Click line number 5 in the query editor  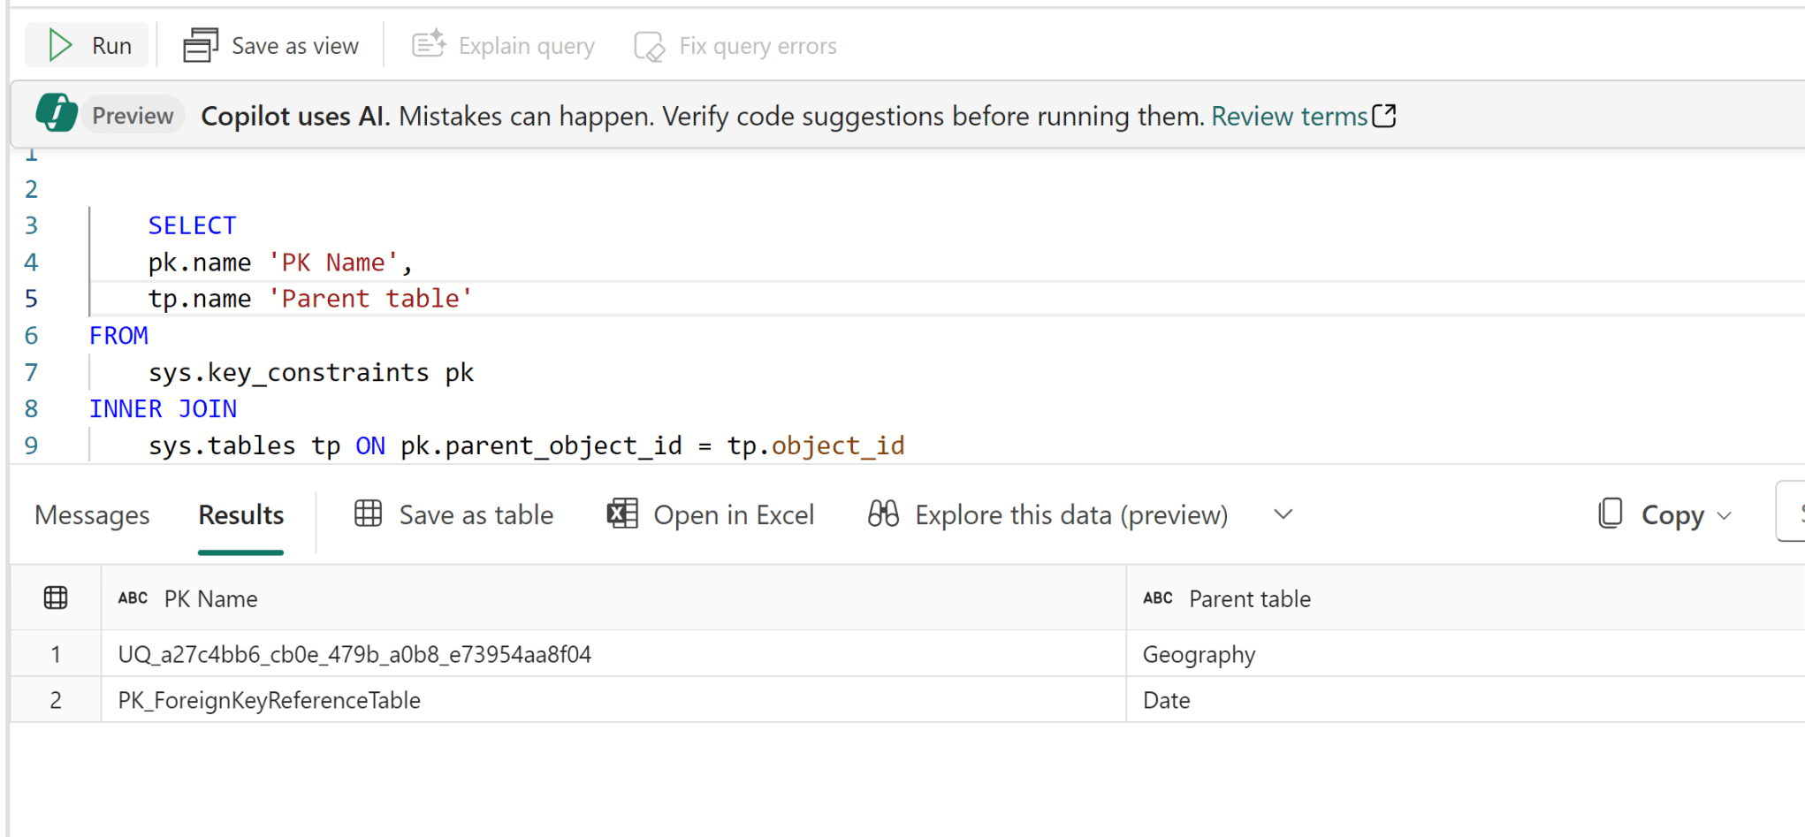click(x=31, y=299)
